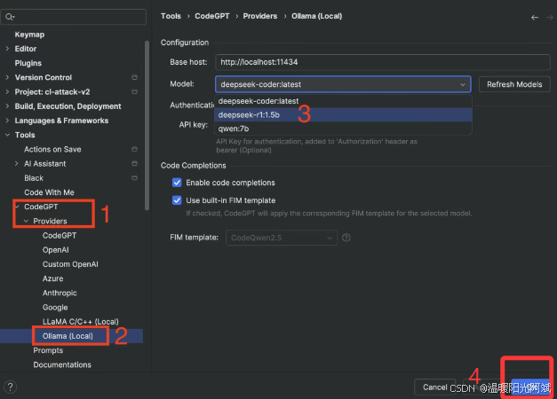Select the LLaMA C/C++ (Local) provider
This screenshot has height=399, width=557.
(81, 322)
